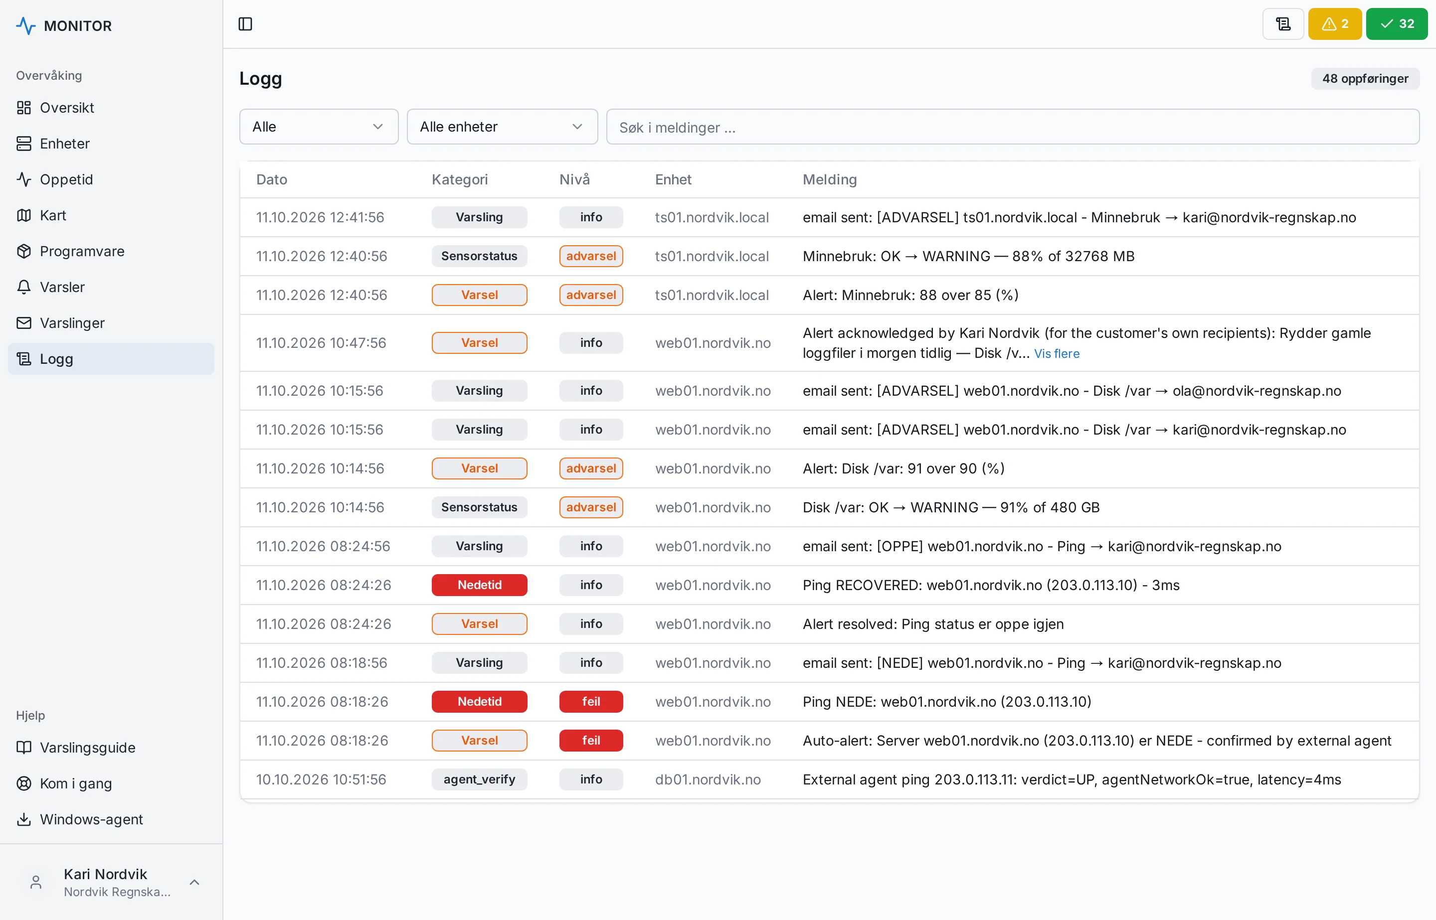Click the Melding column header
1436x920 pixels.
coord(830,179)
